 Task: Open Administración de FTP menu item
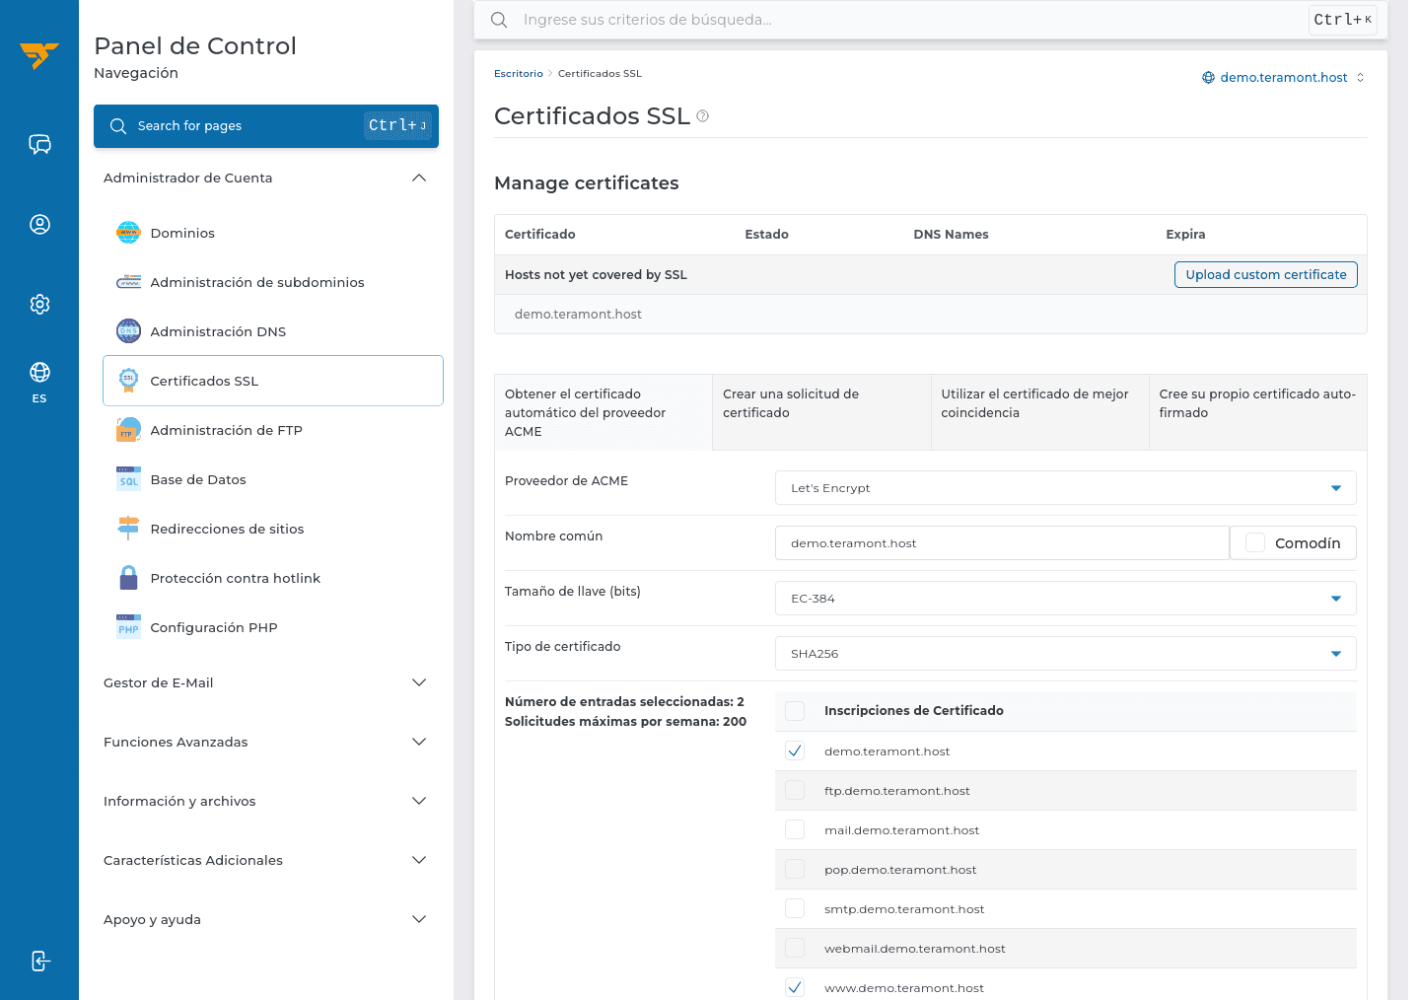point(273,430)
